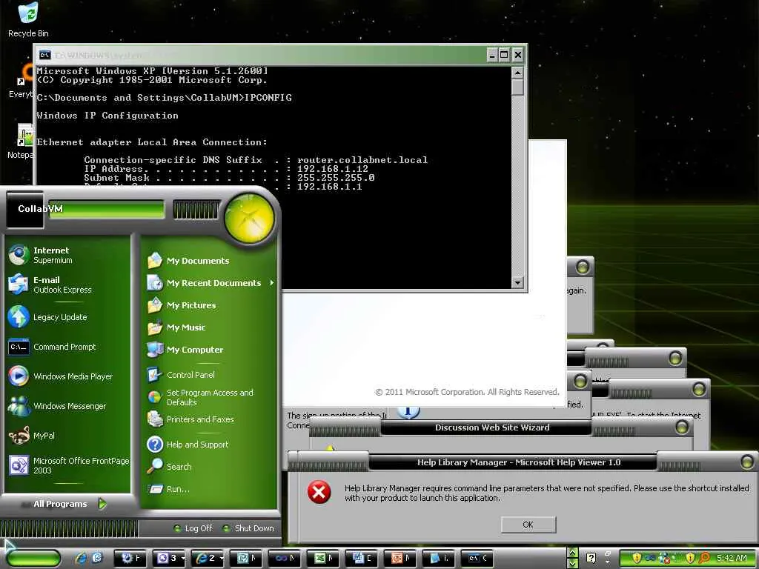Click the taskbar clock showing 5:42 AM

732,558
